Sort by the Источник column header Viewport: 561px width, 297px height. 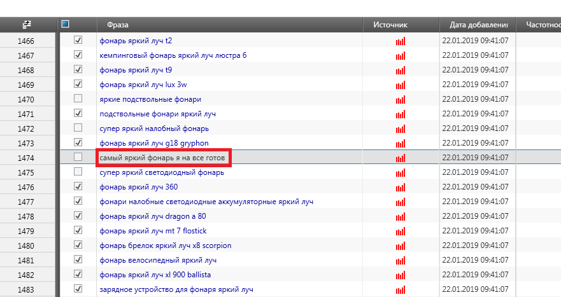point(390,25)
